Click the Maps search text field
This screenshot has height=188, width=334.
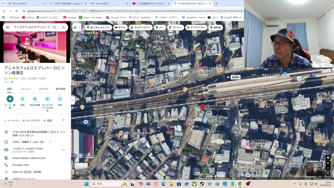point(32,27)
